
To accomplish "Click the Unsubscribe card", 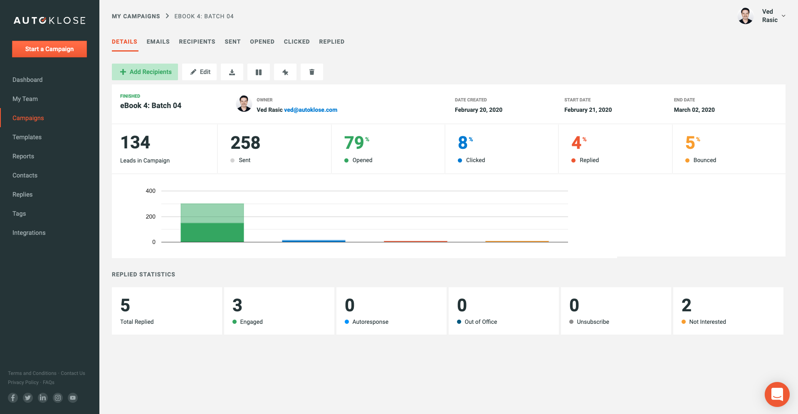I will click(x=616, y=311).
